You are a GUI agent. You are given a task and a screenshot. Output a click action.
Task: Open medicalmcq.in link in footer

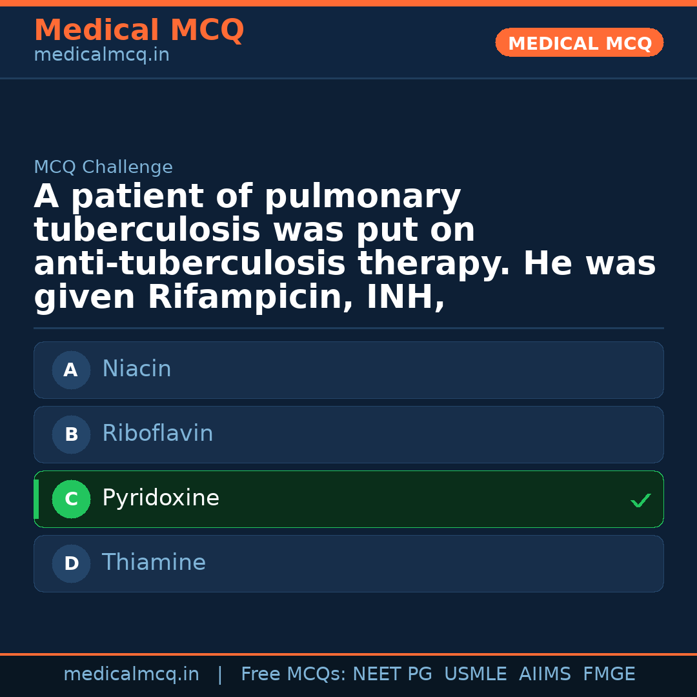pos(131,674)
